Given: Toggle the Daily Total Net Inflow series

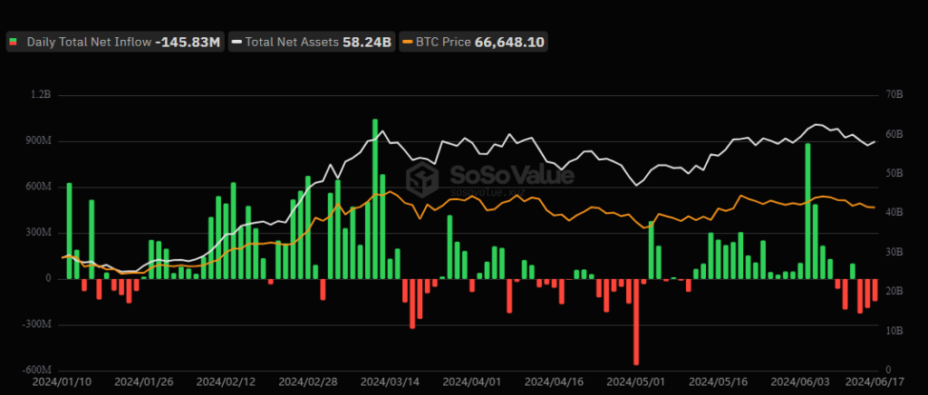Looking at the screenshot, I should pyautogui.click(x=90, y=42).
